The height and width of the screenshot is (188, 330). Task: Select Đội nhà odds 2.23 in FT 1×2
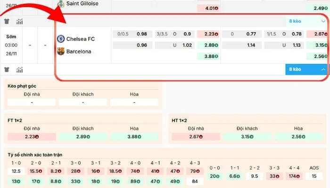pyautogui.click(x=32, y=136)
